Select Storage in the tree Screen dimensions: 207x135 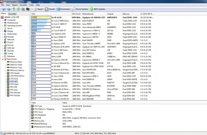click(10, 37)
